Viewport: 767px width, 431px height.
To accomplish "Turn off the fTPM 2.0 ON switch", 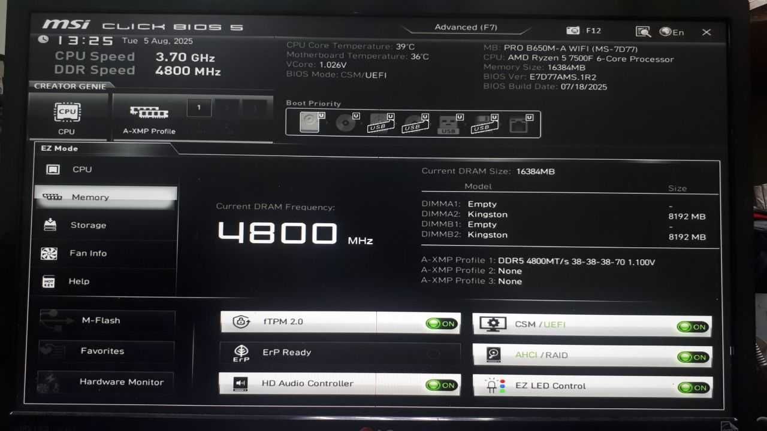I will point(442,324).
